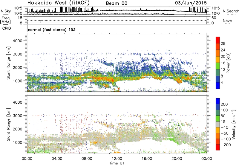Click the '12' tick on Power colorbar

click(x=223, y=69)
